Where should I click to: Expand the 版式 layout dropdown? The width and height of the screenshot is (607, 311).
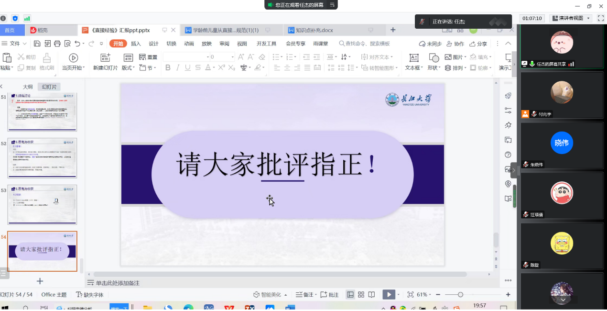click(128, 68)
